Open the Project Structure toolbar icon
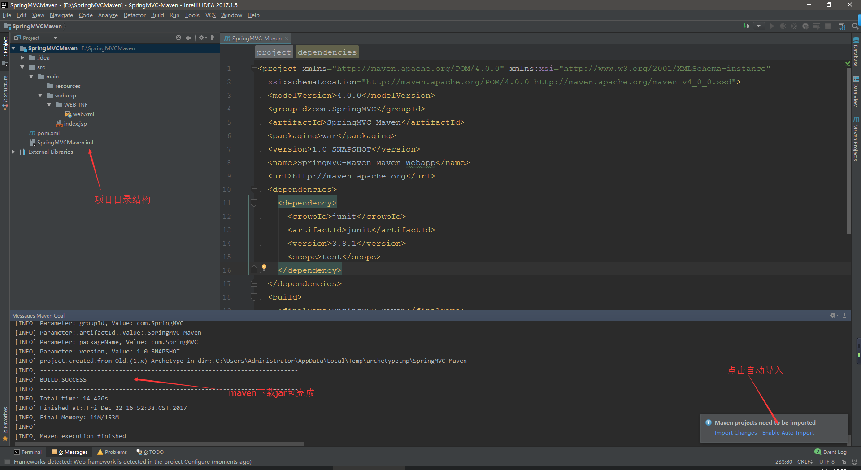The width and height of the screenshot is (861, 470). click(x=842, y=26)
